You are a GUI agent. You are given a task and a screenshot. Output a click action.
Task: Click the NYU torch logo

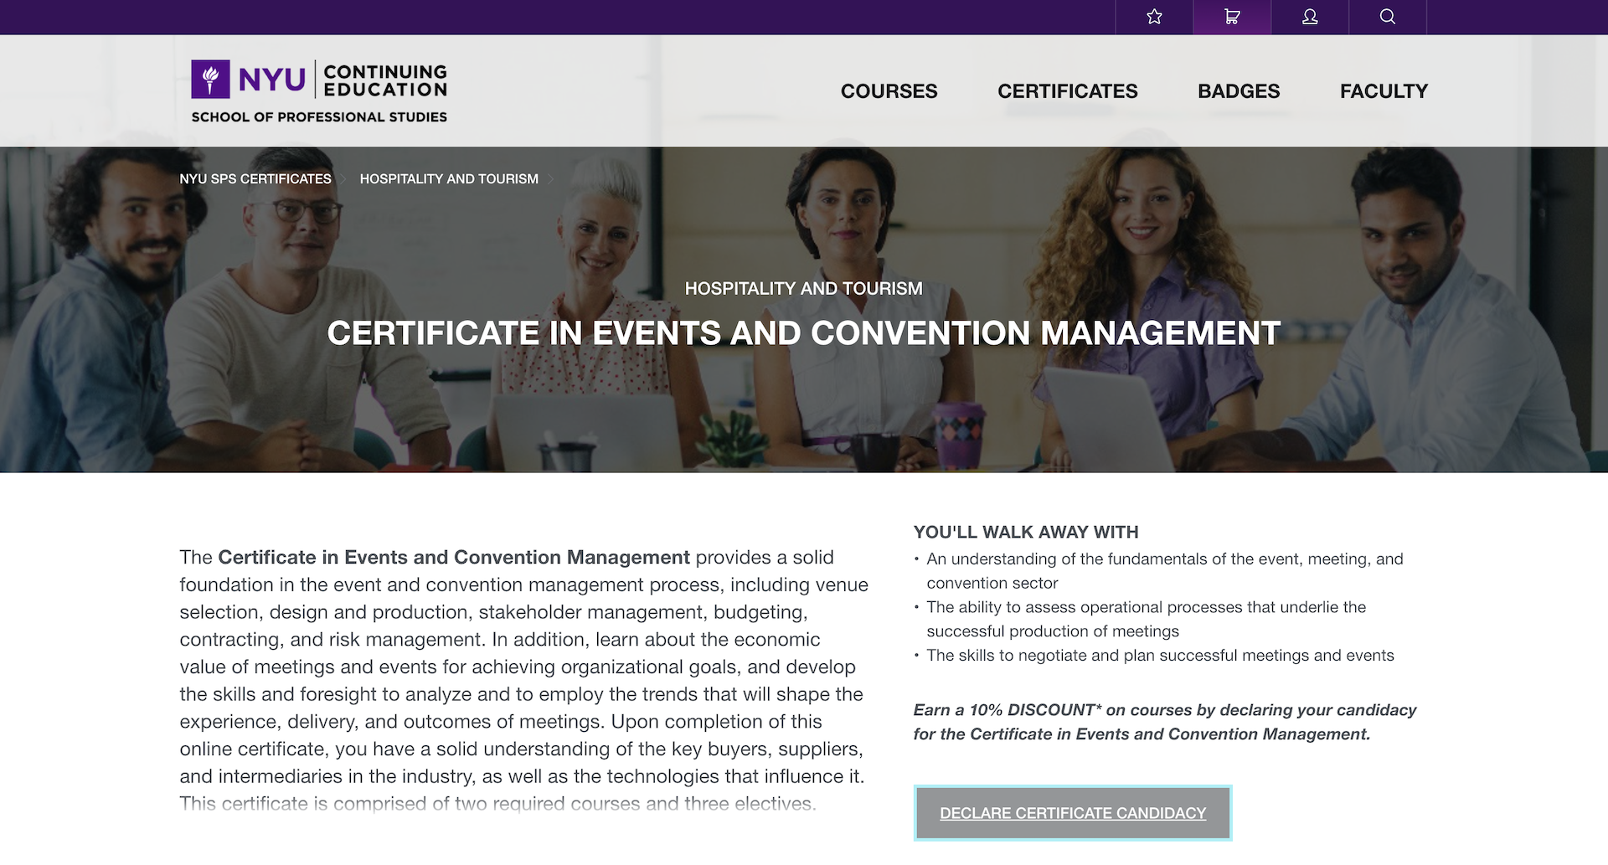(210, 80)
